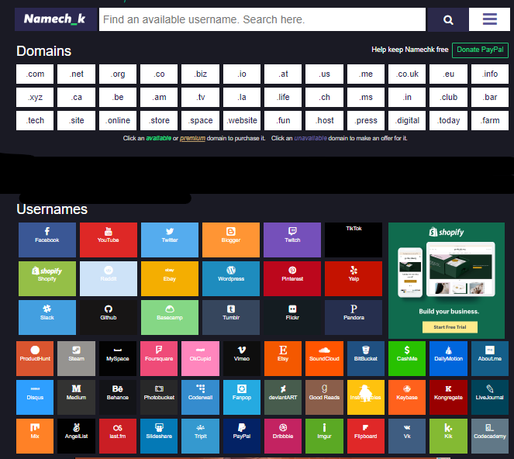Open the AngelList tile
The image size is (514, 459).
pos(76,436)
